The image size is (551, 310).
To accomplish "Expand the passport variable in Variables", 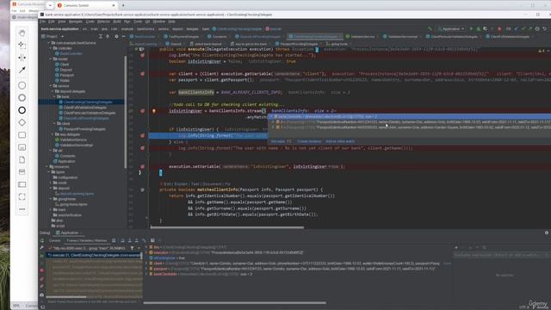I will pyautogui.click(x=146, y=269).
